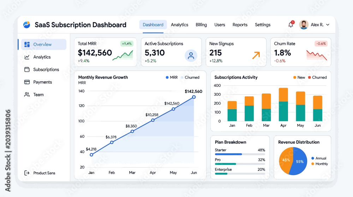The height and width of the screenshot is (197, 353).
Task: Expand the Alex R. account dropdown chevron
Action: [328, 25]
